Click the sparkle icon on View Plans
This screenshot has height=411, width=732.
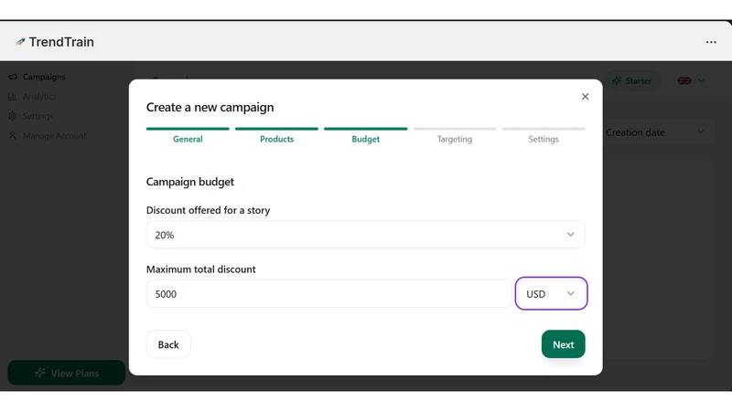point(40,373)
